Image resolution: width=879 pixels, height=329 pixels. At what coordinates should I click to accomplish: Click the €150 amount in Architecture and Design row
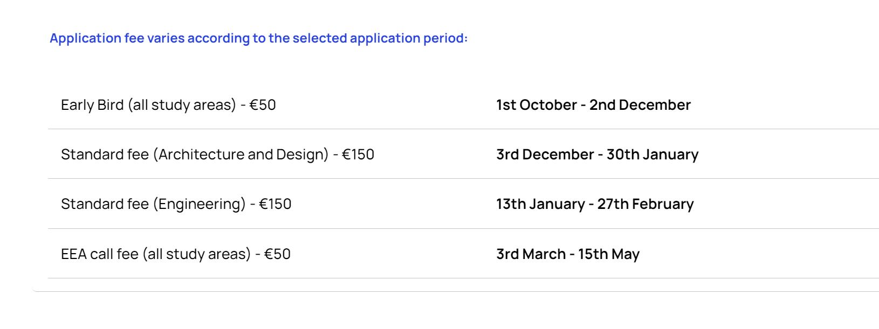(358, 155)
